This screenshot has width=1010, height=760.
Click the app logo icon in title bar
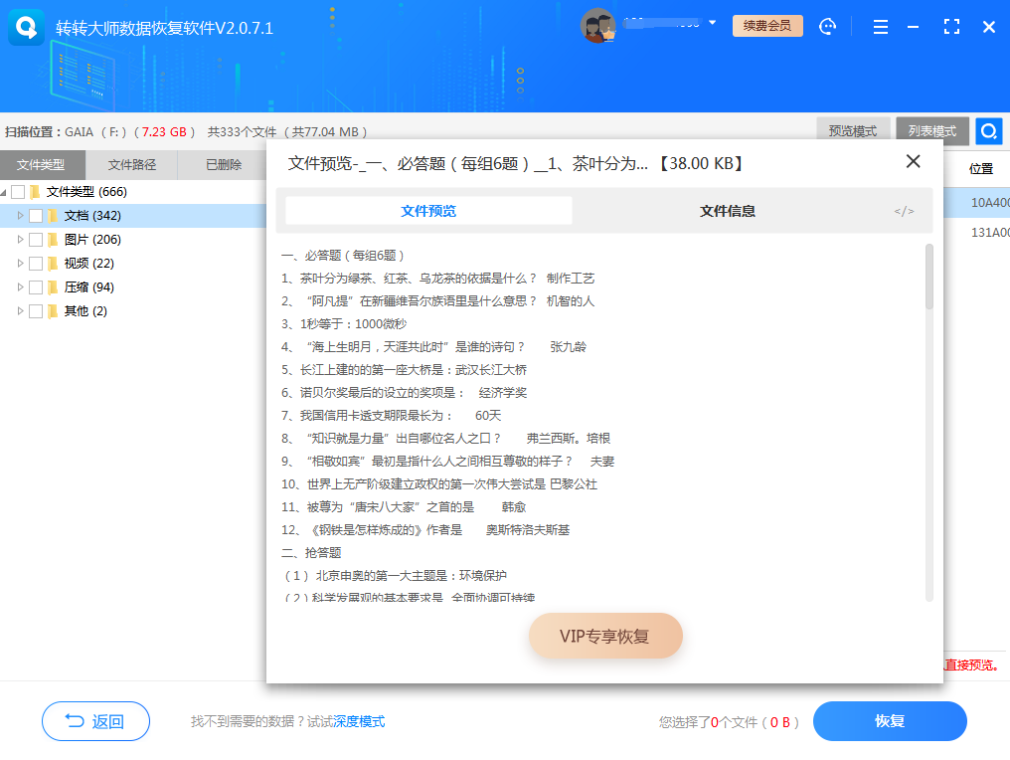coord(27,27)
